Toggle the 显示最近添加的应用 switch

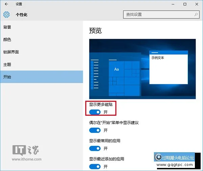click(x=95, y=167)
